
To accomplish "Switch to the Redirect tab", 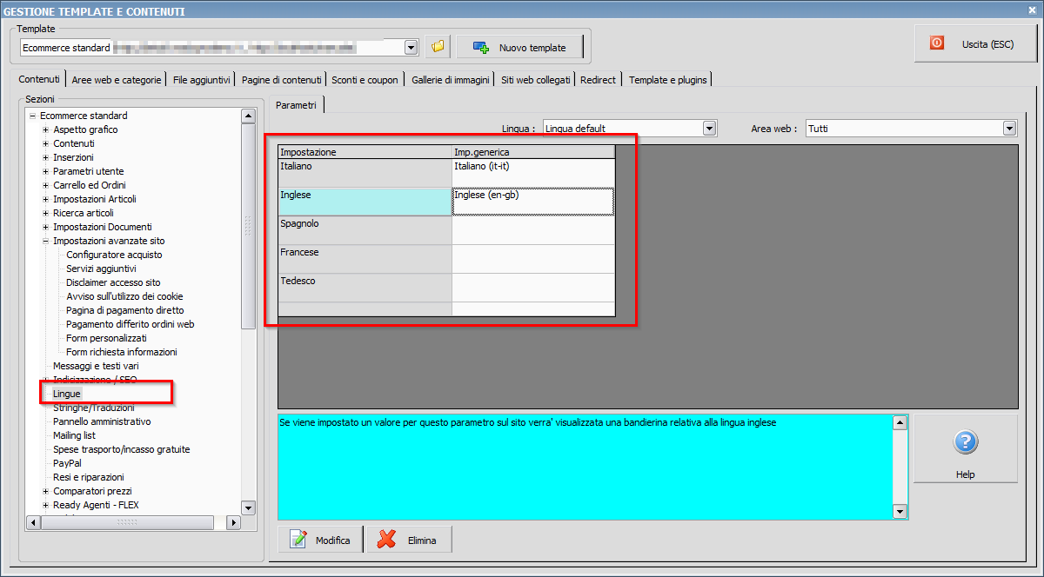I will pyautogui.click(x=598, y=79).
